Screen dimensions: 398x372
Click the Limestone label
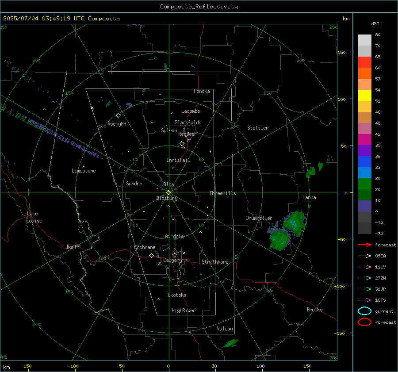(84, 171)
